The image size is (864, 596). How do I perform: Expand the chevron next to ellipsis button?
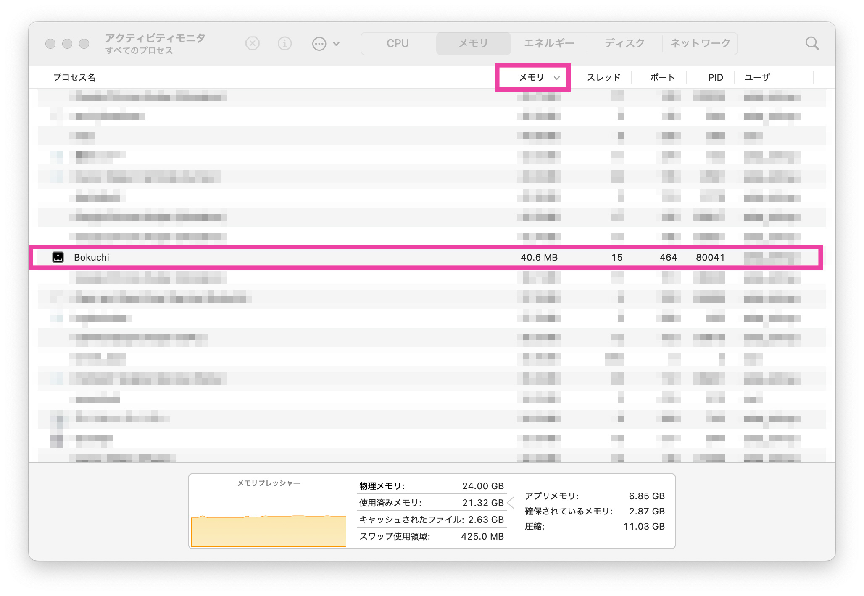336,44
